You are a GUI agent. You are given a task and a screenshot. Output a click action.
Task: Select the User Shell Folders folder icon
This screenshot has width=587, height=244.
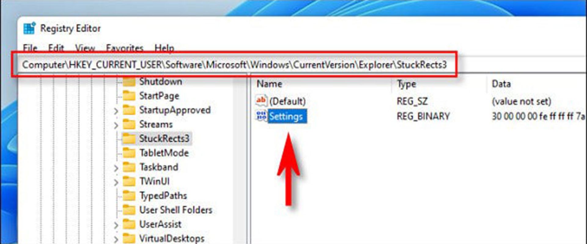(129, 210)
